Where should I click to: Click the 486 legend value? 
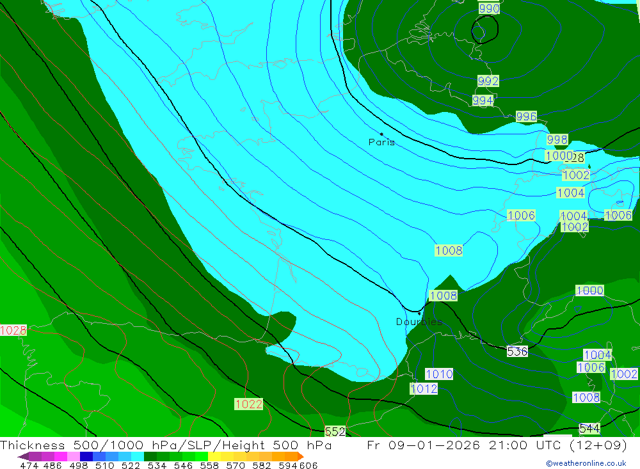pos(52,465)
